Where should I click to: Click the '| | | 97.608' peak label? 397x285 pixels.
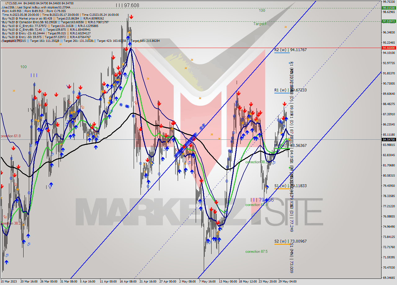click(127, 5)
